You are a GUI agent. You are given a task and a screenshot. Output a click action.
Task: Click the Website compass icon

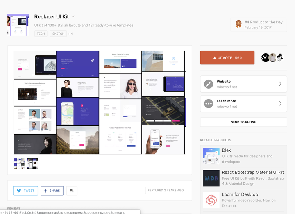click(x=209, y=84)
